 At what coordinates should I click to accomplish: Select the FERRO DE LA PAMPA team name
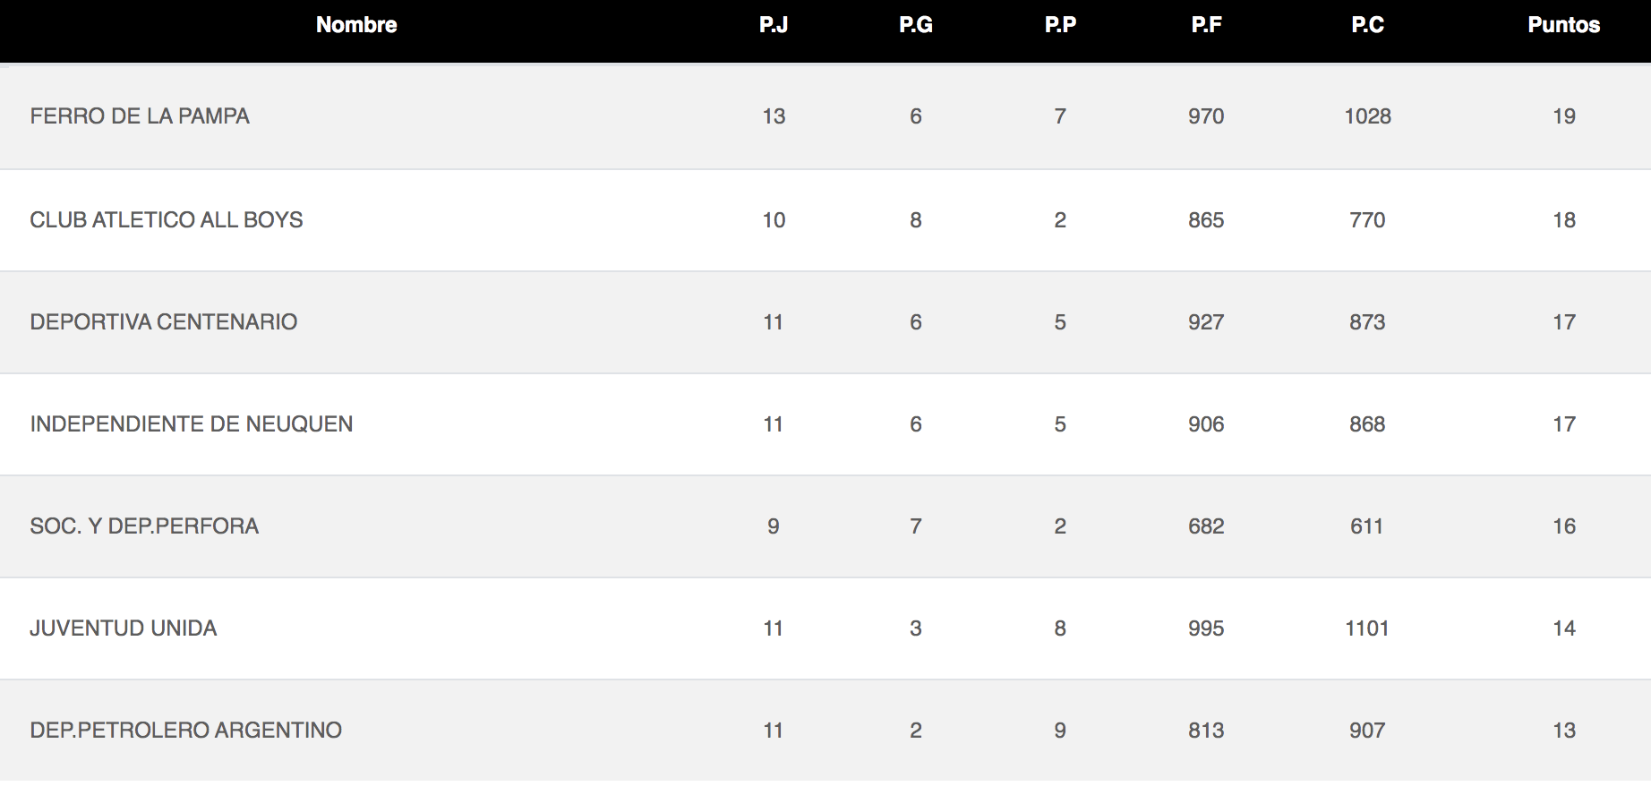coord(140,116)
